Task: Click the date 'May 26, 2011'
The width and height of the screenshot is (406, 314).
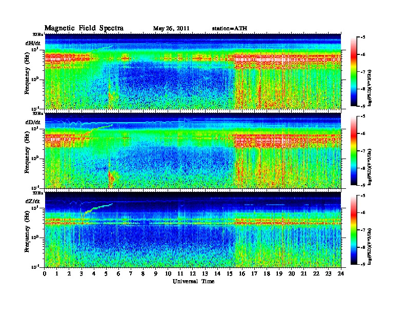Action: [x=171, y=28]
